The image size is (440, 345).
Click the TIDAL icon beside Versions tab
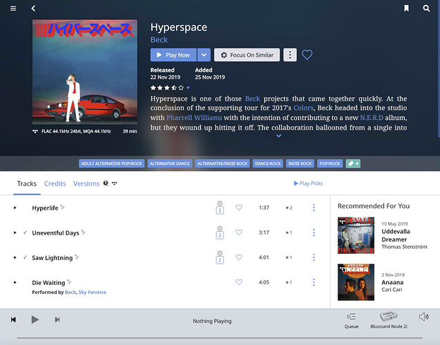(114, 184)
